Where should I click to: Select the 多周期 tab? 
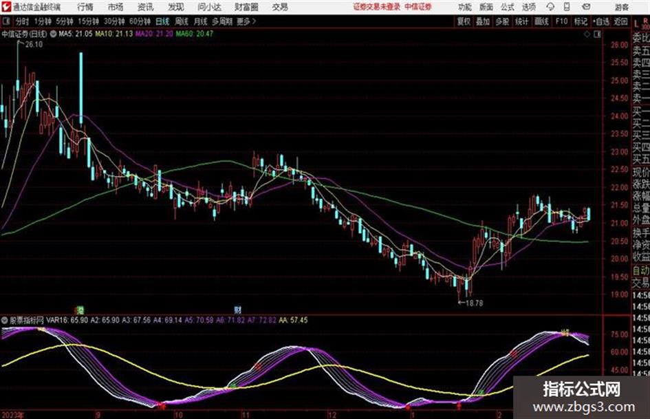point(222,21)
